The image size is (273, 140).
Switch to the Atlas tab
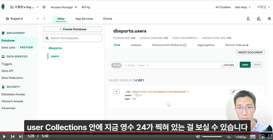point(61,19)
